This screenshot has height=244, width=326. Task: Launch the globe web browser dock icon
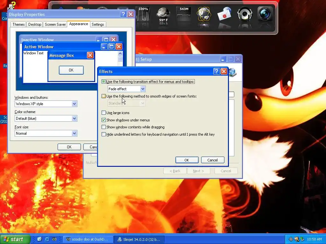204,14
